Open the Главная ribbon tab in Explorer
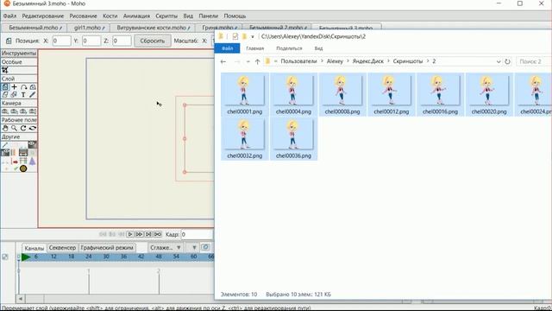552x311 pixels. (x=255, y=48)
